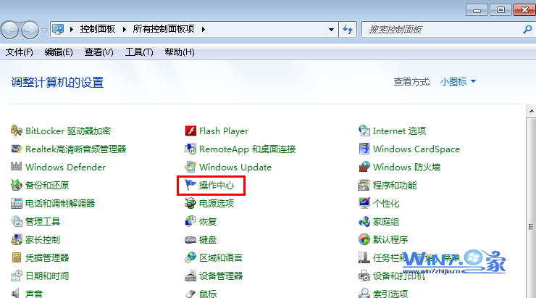This screenshot has width=536, height=298.
Task: Click the 电话和调制解调器 icon
Action: click(x=16, y=203)
